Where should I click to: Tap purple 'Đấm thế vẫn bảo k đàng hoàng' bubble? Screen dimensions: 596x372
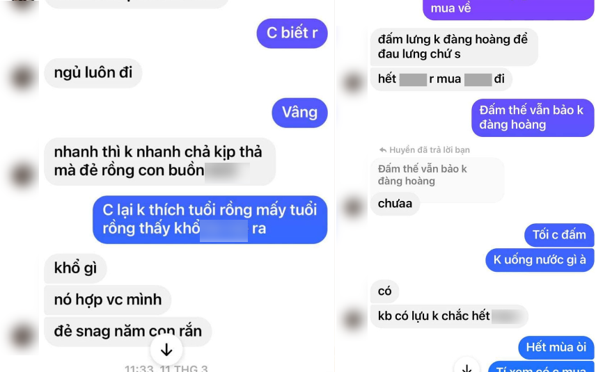533,118
